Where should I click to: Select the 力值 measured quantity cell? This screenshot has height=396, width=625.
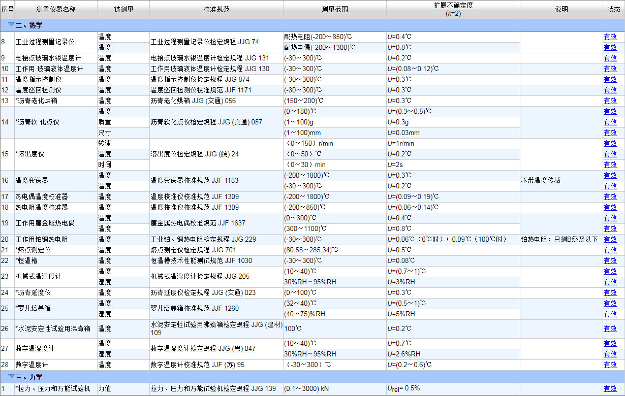(x=123, y=388)
